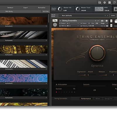Click the Tap tempo button

coord(101,9)
